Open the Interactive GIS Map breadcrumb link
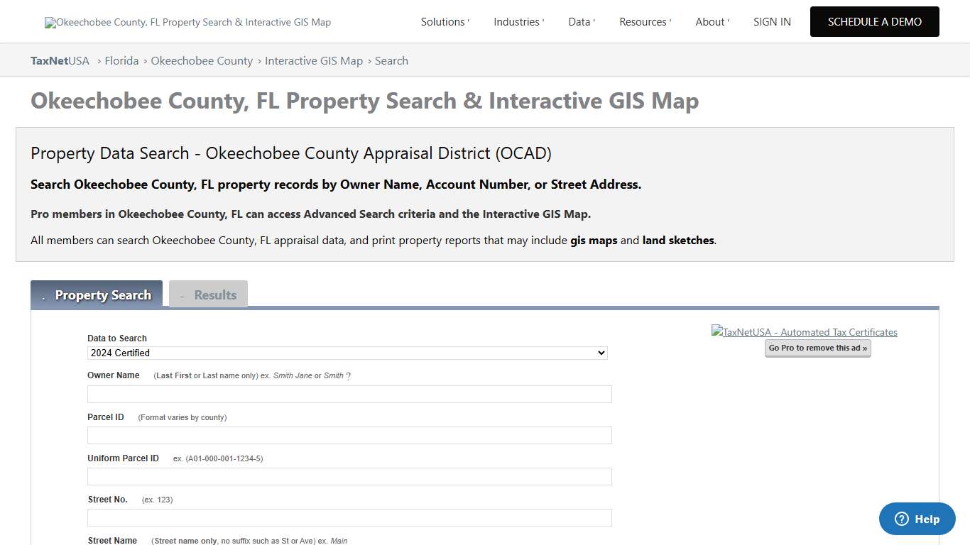Image resolution: width=970 pixels, height=545 pixels. pos(314,60)
